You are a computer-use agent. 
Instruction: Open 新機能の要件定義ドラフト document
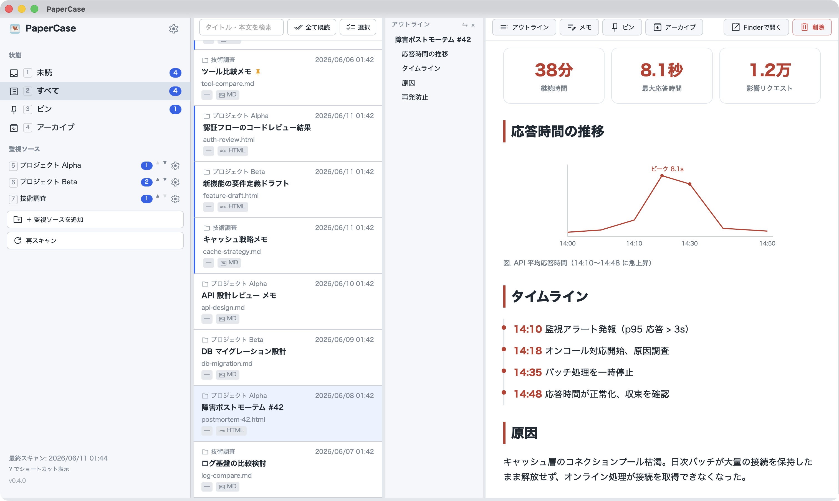click(288, 190)
